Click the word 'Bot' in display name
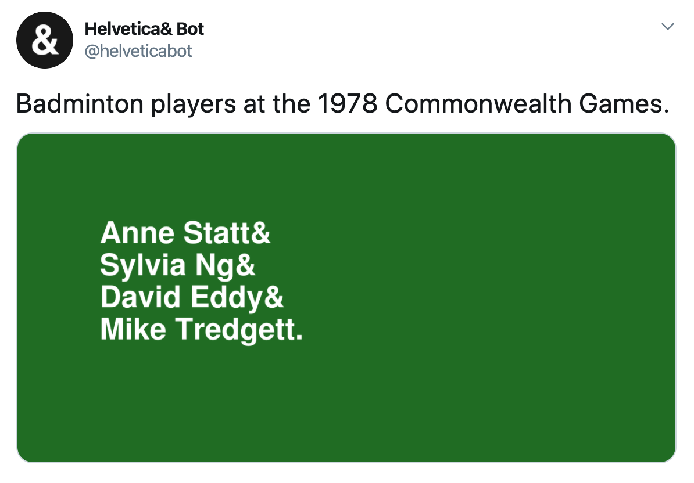 190,29
